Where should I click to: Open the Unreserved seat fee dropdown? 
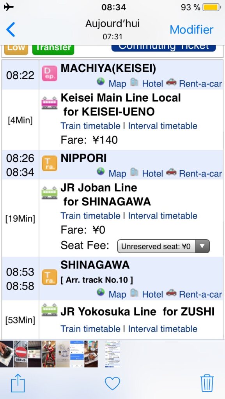pyautogui.click(x=163, y=246)
